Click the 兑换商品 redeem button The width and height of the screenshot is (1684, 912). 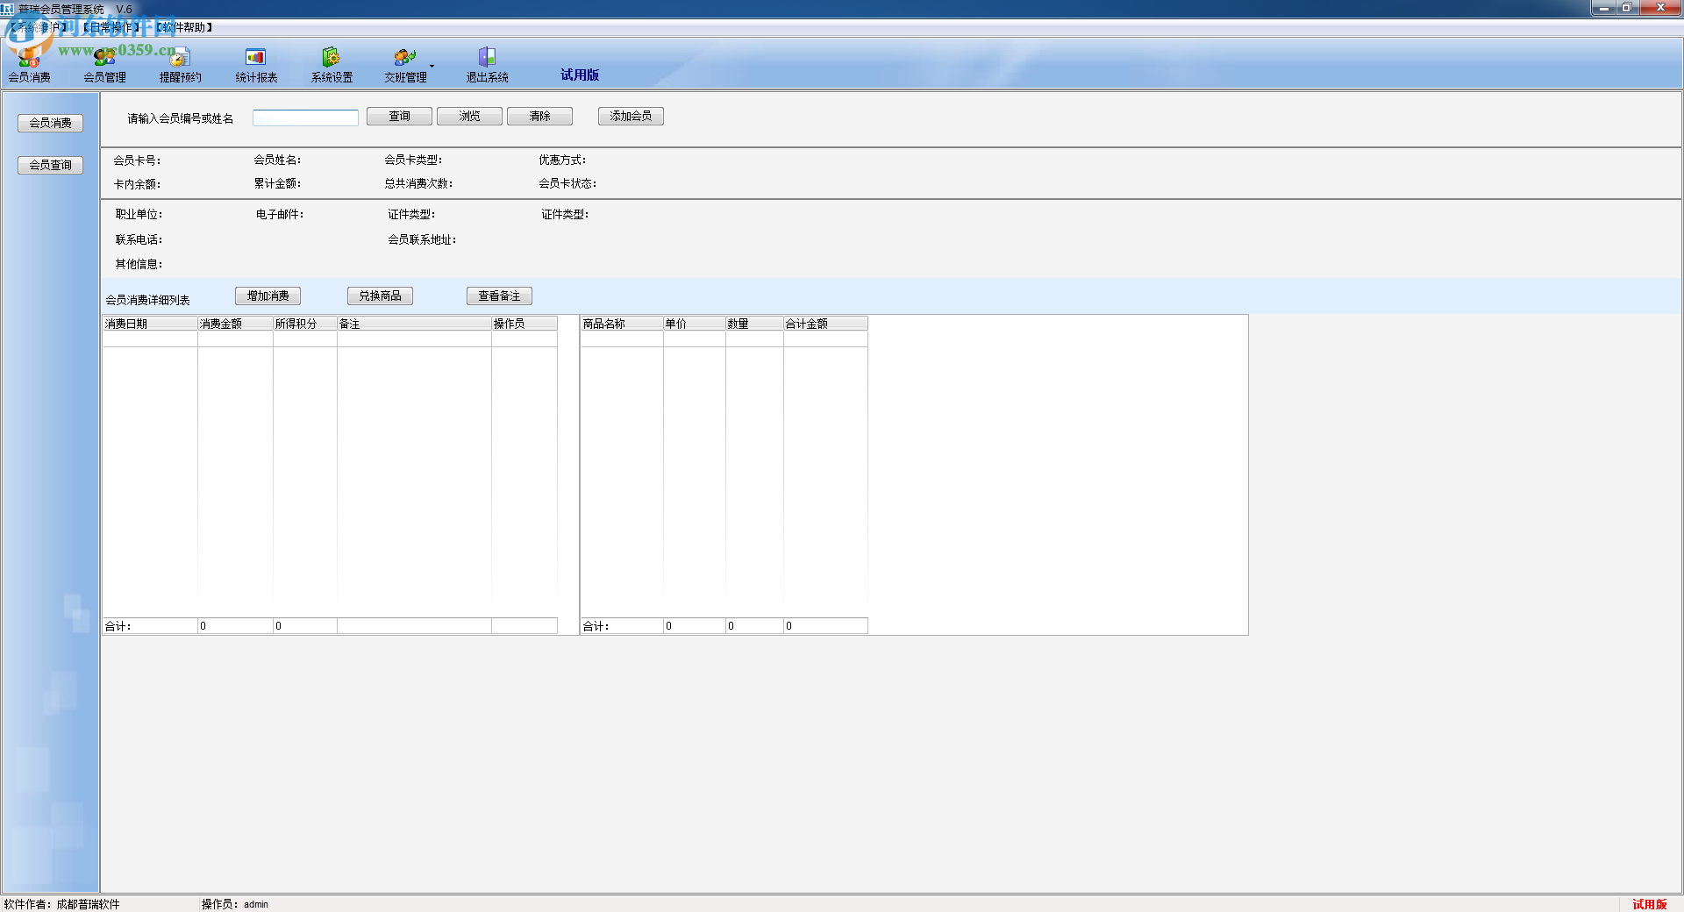point(380,296)
